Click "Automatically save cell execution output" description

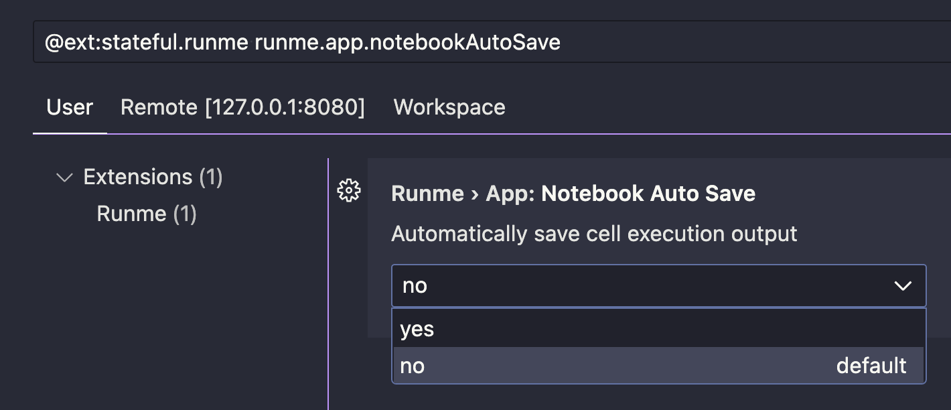click(594, 234)
